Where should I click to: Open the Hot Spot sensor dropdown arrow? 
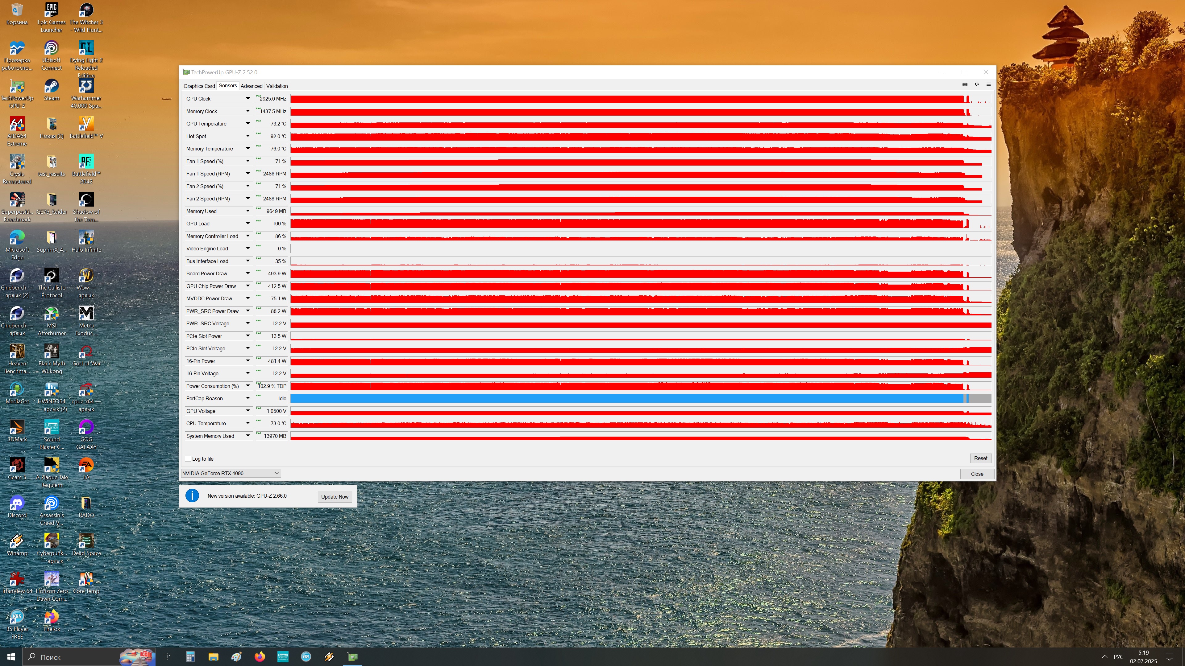tap(247, 136)
